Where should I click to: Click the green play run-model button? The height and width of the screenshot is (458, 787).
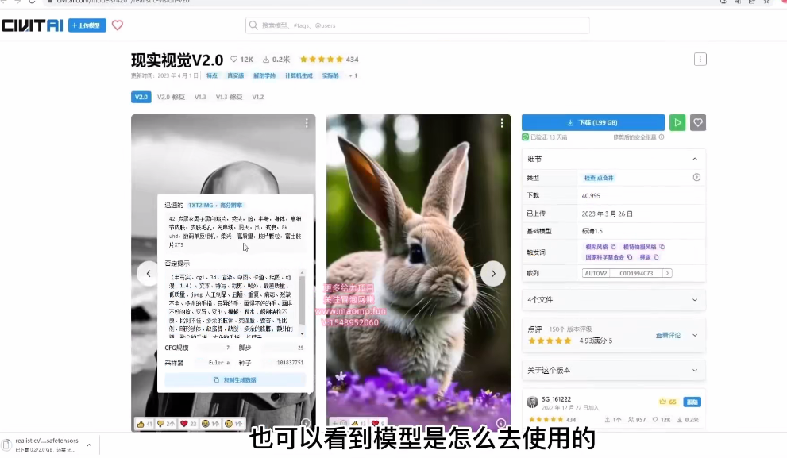[x=677, y=122]
